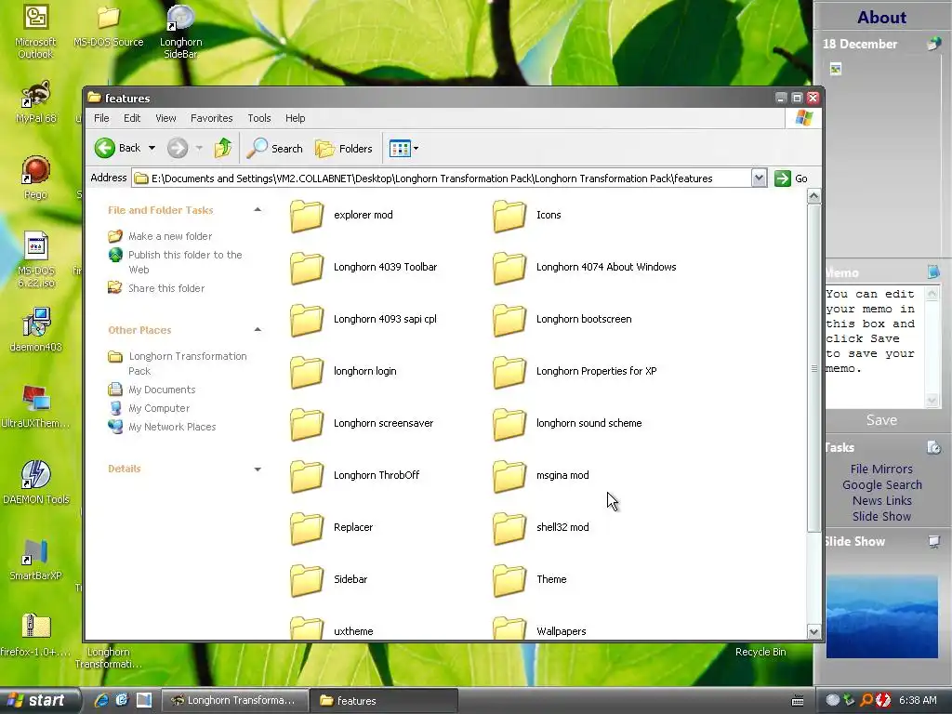This screenshot has height=714, width=952.
Task: Open the Tools menu
Action: pyautogui.click(x=258, y=118)
